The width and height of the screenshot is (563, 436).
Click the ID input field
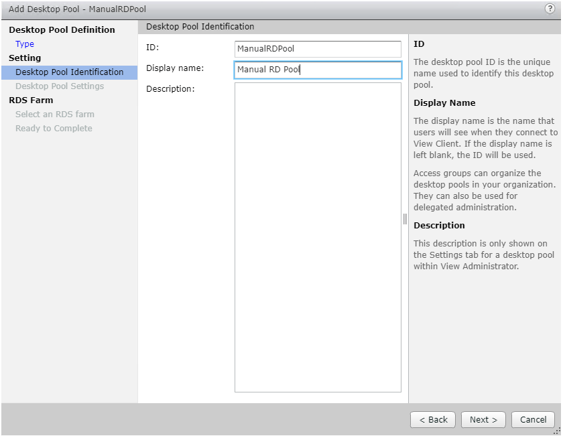point(318,49)
